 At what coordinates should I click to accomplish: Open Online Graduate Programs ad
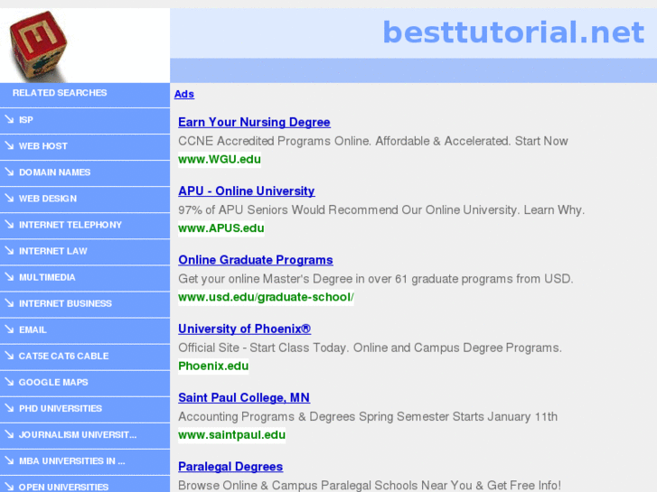[256, 260]
